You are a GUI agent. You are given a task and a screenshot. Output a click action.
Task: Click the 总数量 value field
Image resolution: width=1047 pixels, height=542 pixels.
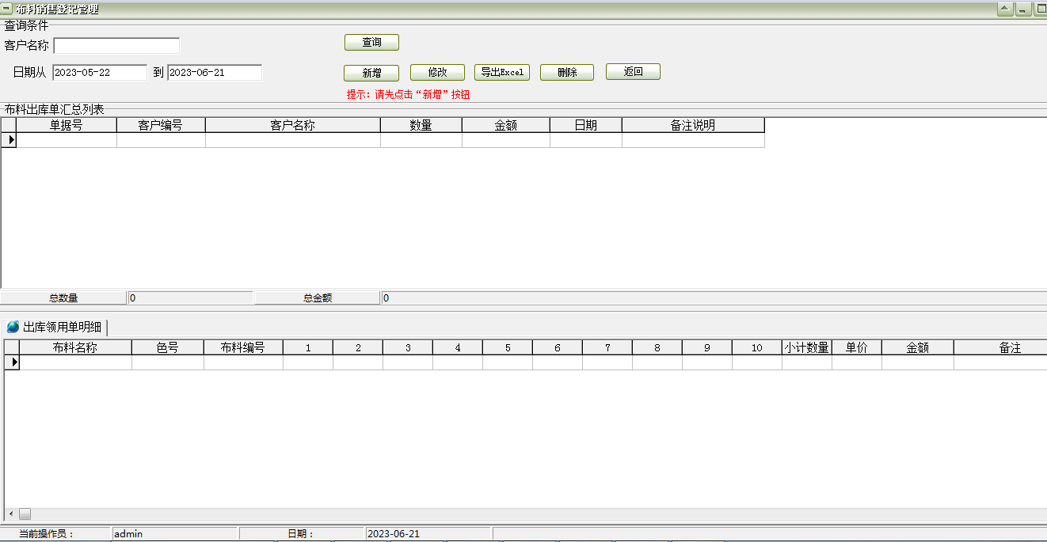coord(190,298)
